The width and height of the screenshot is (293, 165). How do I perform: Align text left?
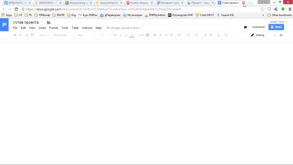click(x=155, y=35)
